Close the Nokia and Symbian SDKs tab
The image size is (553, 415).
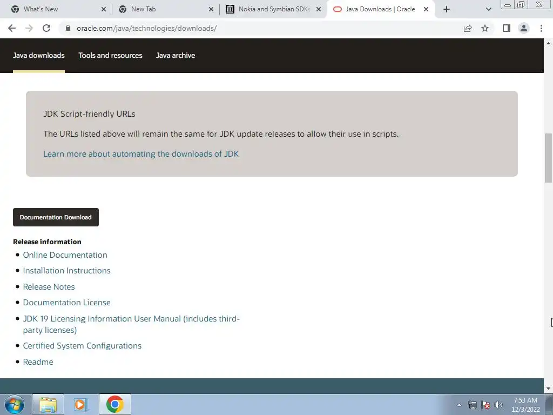tap(319, 9)
